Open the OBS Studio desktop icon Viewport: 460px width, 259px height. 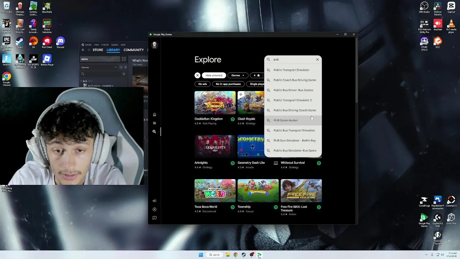424,8
